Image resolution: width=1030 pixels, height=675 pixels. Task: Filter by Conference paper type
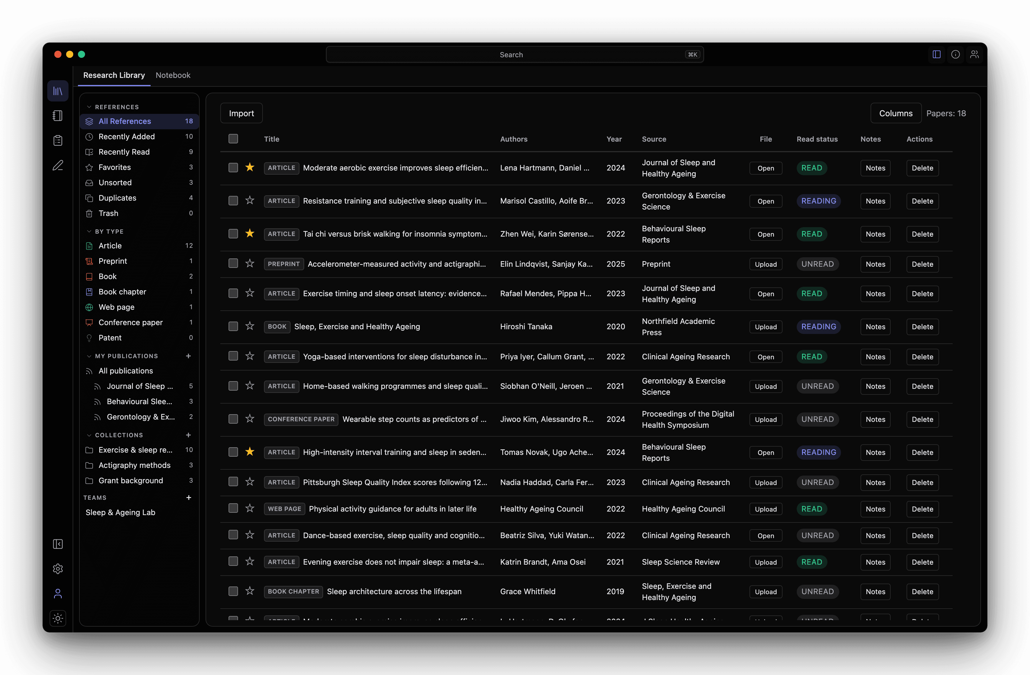coord(139,322)
